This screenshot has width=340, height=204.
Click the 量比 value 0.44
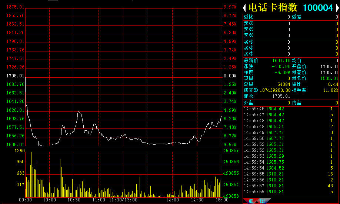tap(333, 84)
